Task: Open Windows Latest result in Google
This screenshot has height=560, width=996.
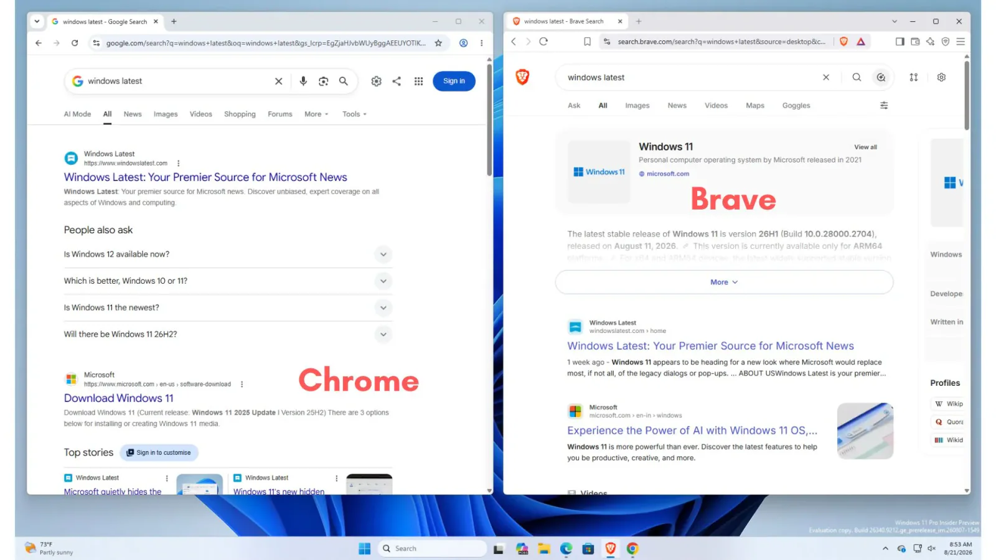Action: click(205, 177)
